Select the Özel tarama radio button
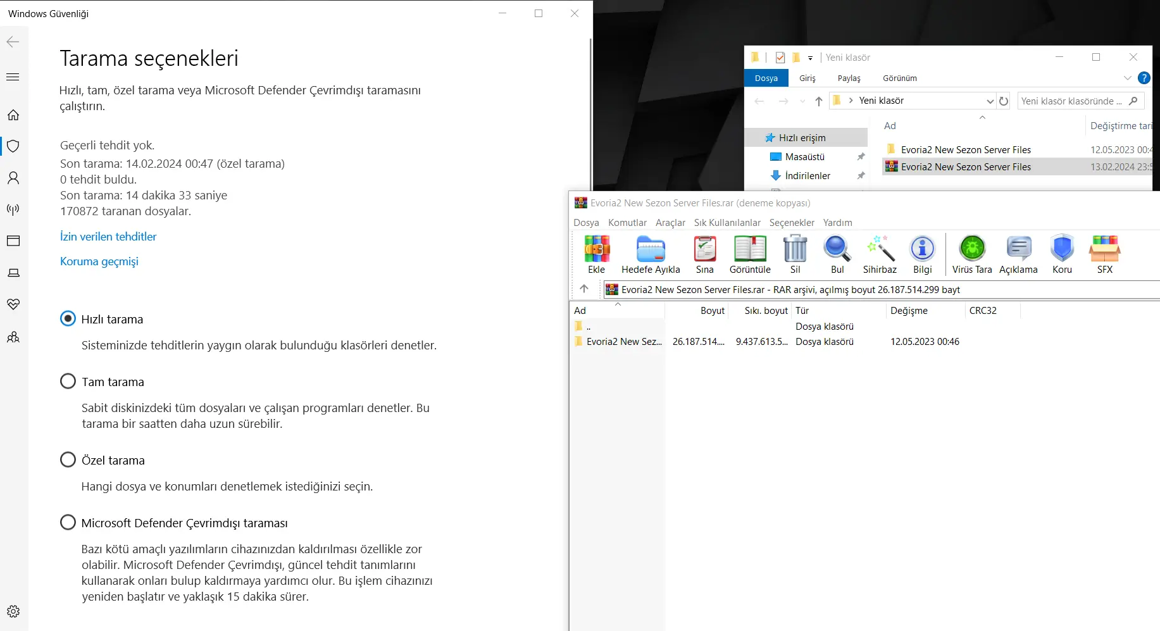1160x631 pixels. [x=68, y=459]
